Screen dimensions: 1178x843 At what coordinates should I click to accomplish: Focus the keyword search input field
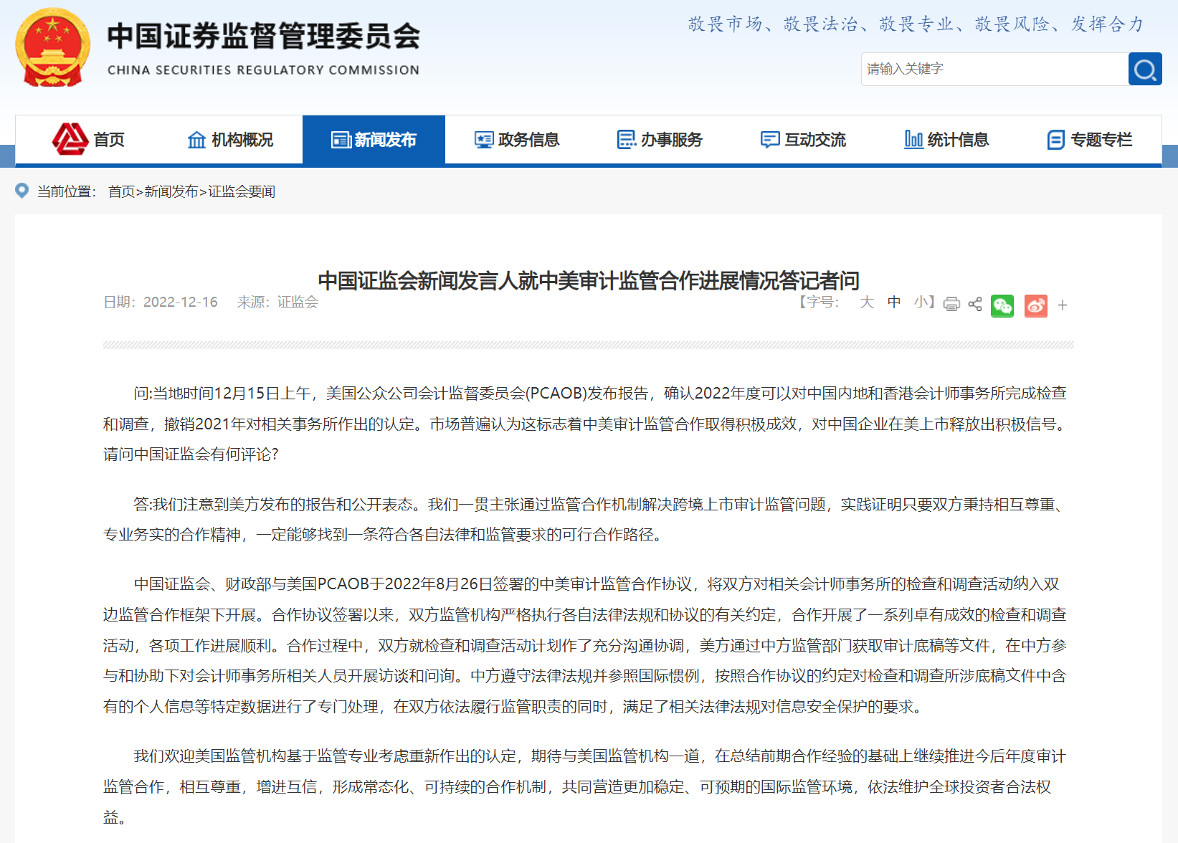[994, 69]
